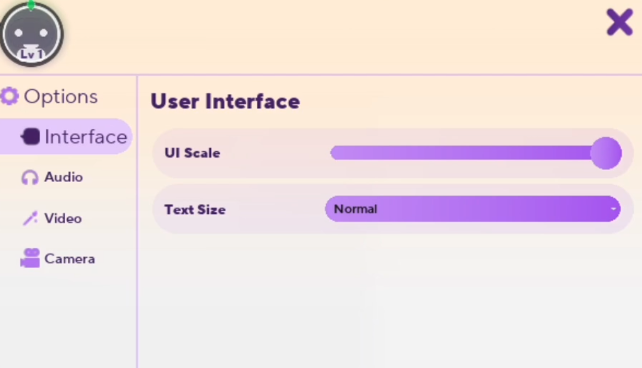This screenshot has height=368, width=642.
Task: Go to the Camera settings tab
Action: [x=70, y=259]
